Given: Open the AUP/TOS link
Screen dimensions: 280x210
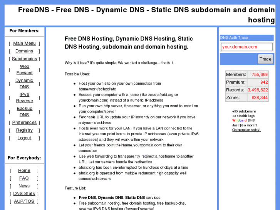Looking at the screenshot, I should coord(24,201).
